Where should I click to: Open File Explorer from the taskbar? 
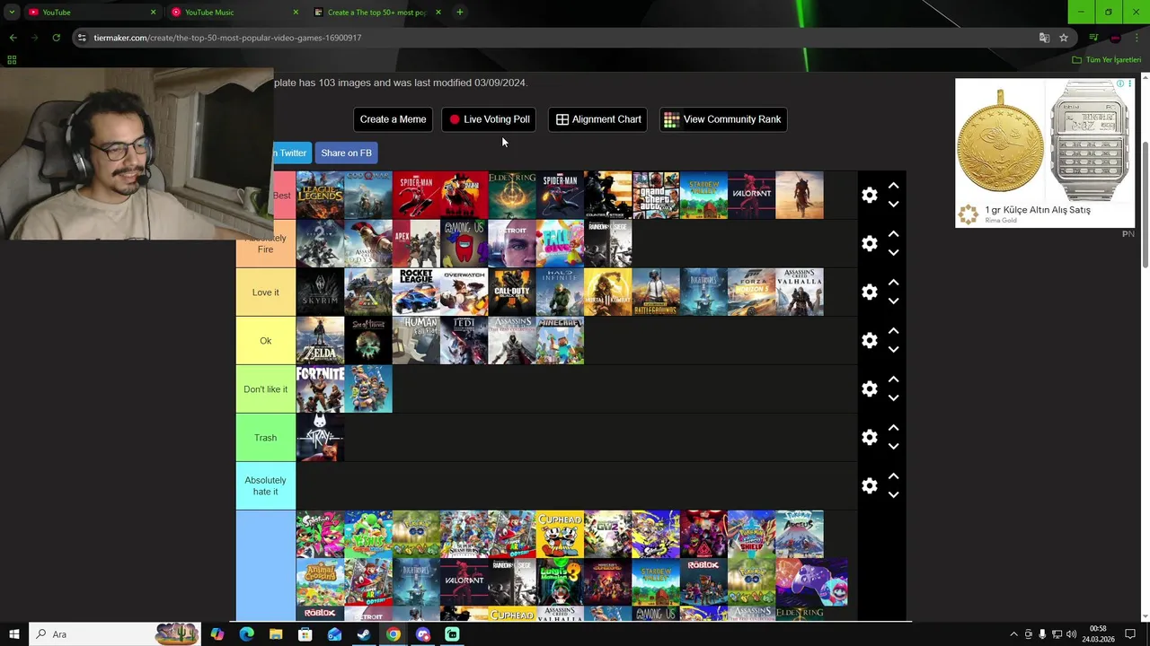(x=276, y=634)
